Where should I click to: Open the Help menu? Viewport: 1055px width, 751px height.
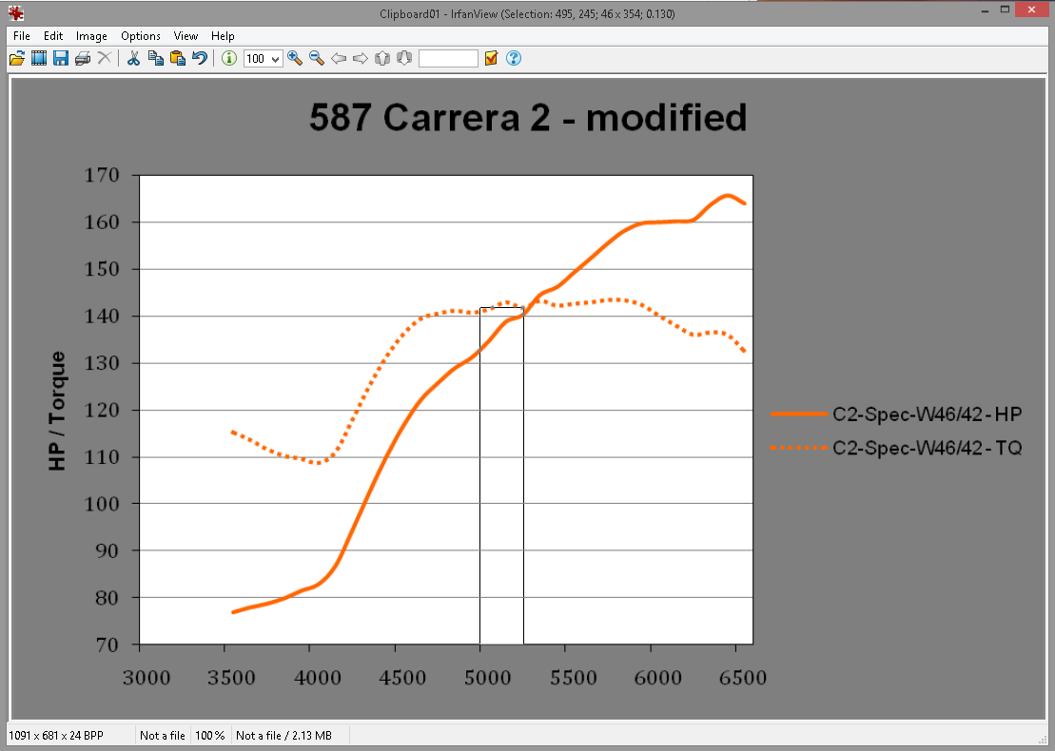point(223,36)
